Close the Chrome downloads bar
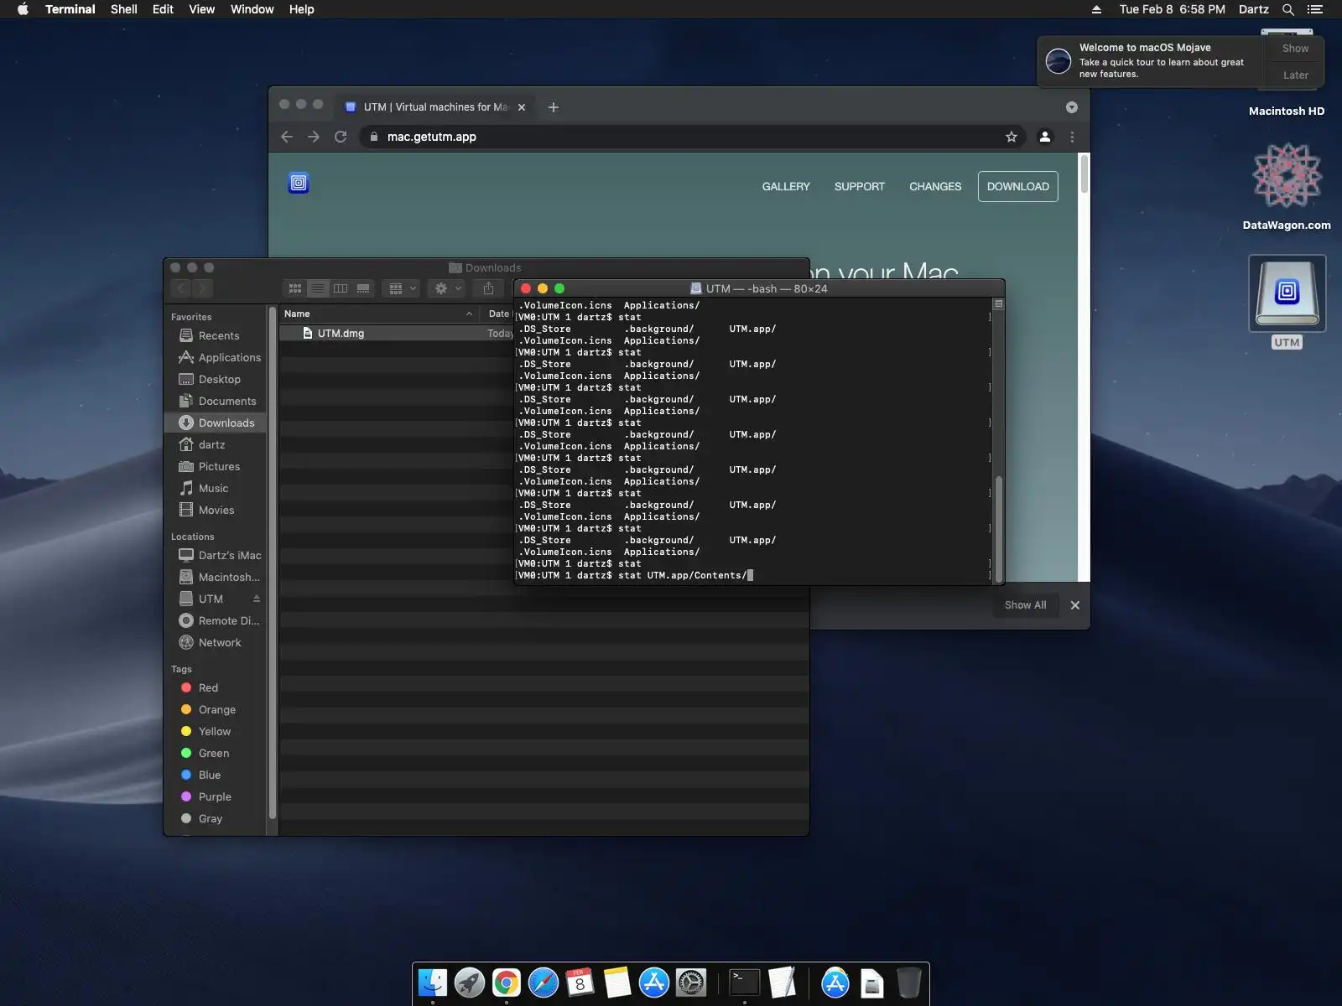The width and height of the screenshot is (1342, 1006). (x=1075, y=605)
